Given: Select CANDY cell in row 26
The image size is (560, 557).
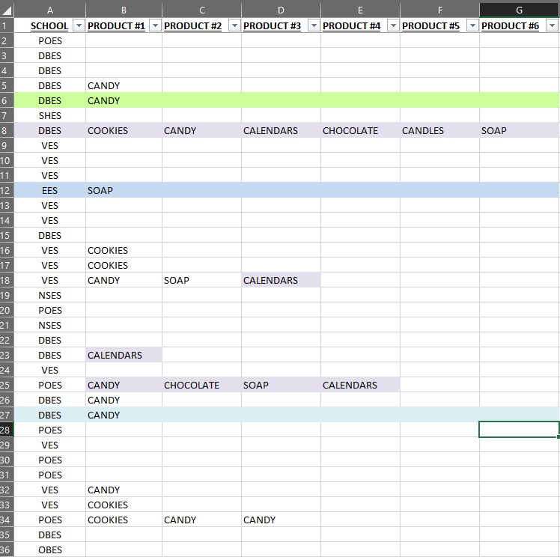Looking at the screenshot, I should coord(124,400).
